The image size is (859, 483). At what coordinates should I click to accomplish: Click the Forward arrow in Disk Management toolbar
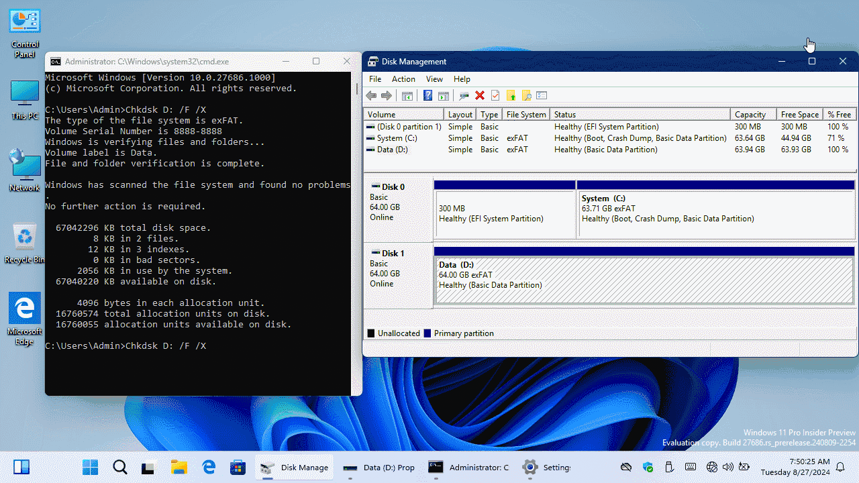pyautogui.click(x=387, y=96)
